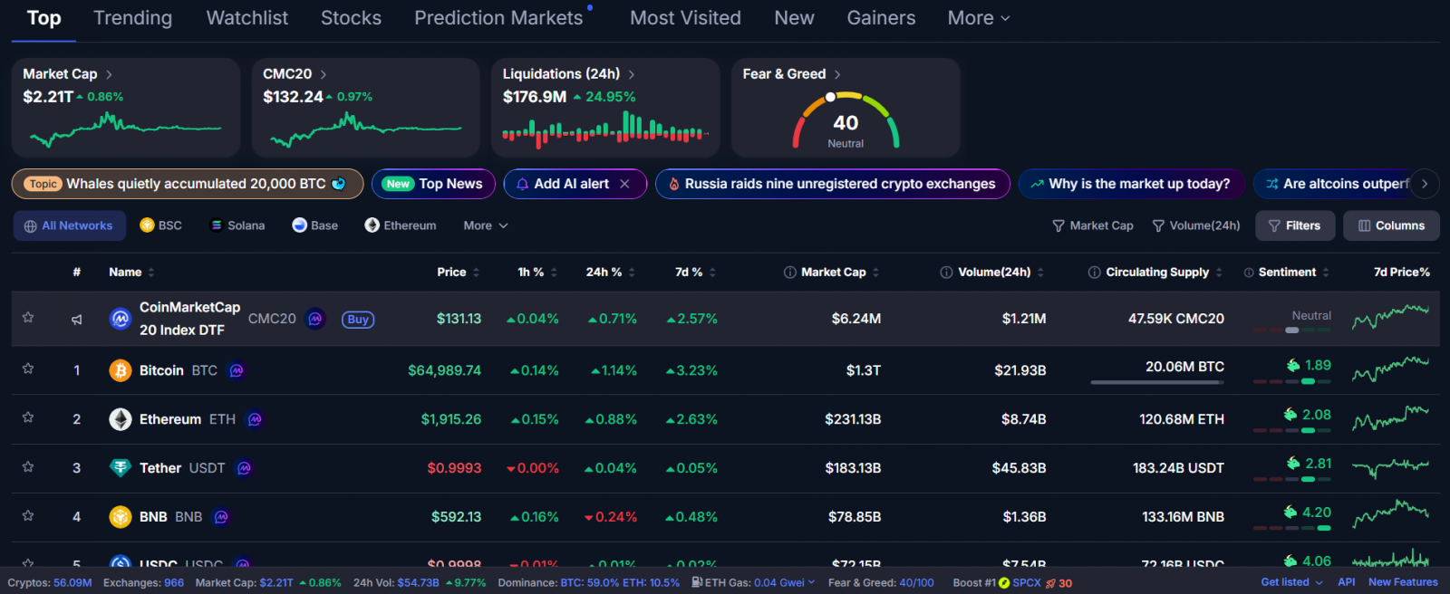Expand the More networks dropdown
The height and width of the screenshot is (594, 1450).
pos(485,225)
